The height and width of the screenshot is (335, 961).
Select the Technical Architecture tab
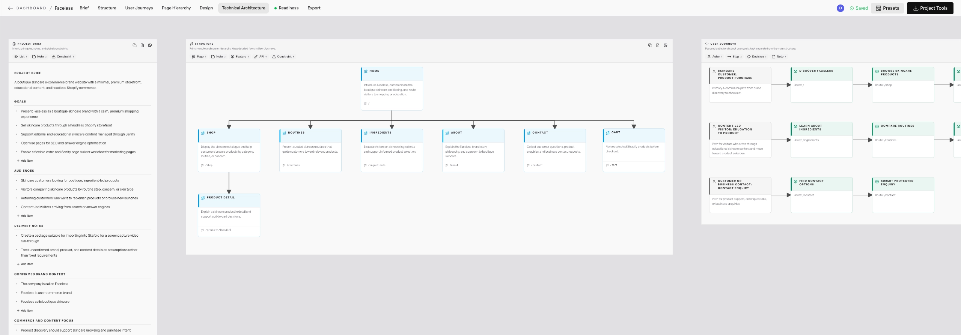(x=243, y=8)
